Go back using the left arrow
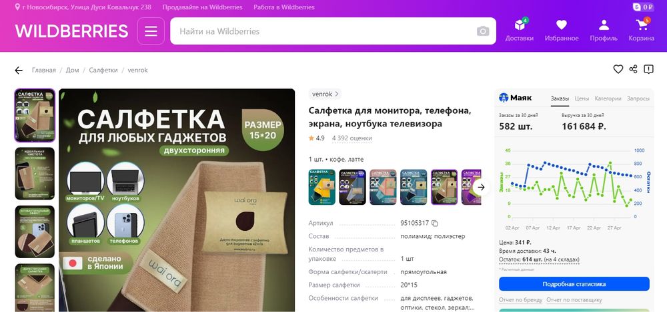This screenshot has height=312, width=667. click(19, 71)
